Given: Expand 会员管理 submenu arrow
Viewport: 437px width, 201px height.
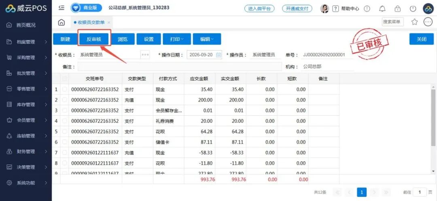Looking at the screenshot, I should point(46,120).
